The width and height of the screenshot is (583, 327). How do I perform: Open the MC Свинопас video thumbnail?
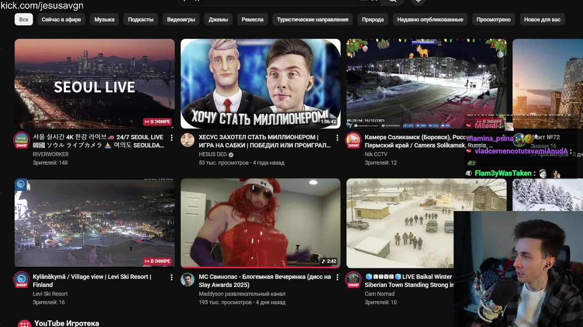261,223
